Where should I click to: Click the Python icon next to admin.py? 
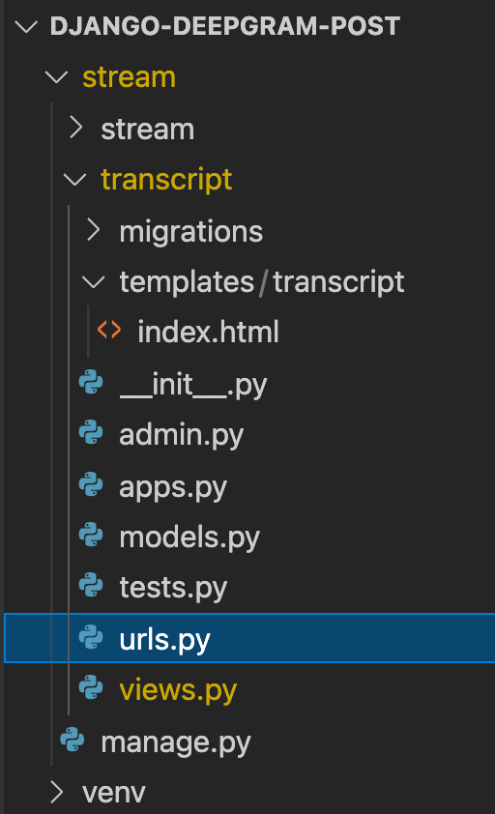point(91,432)
